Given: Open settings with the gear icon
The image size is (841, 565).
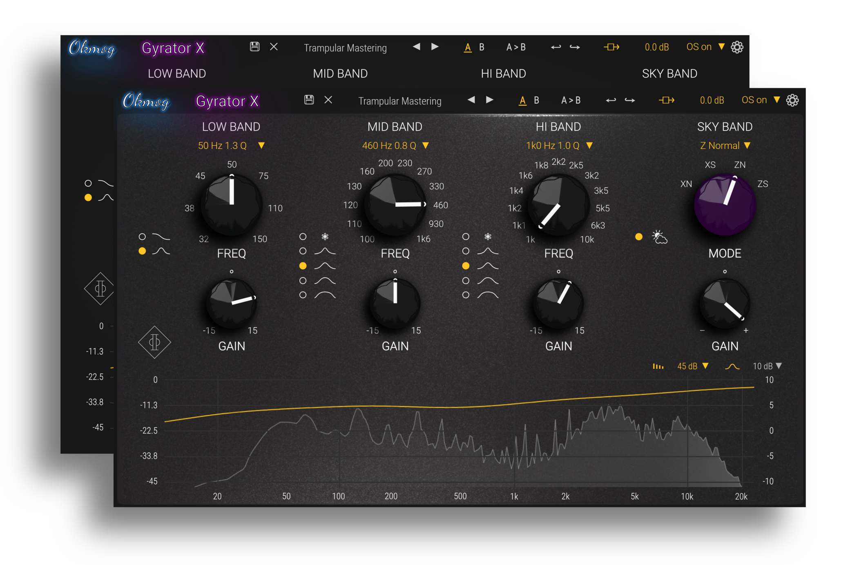Looking at the screenshot, I should (x=792, y=100).
